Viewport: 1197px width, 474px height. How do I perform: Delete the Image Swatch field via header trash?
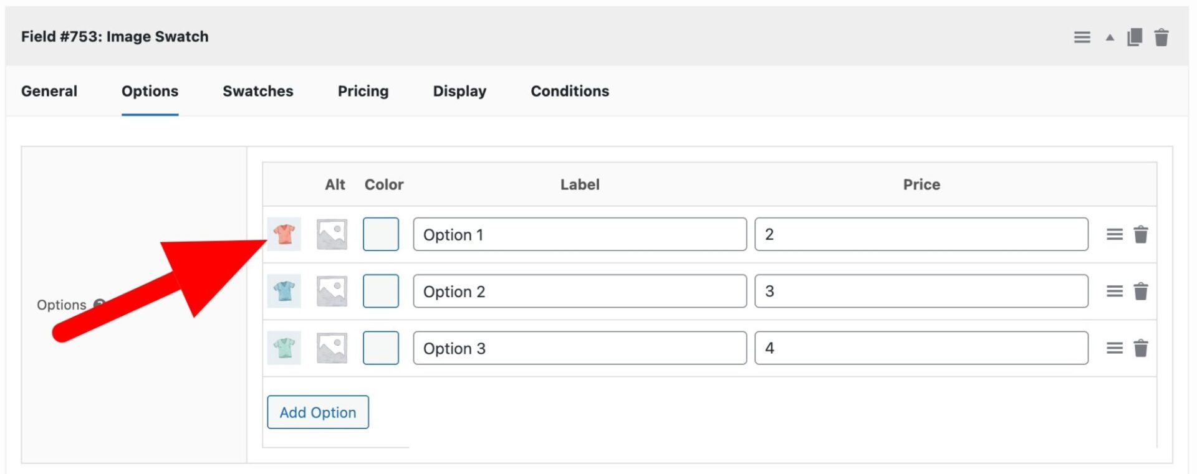pyautogui.click(x=1161, y=37)
